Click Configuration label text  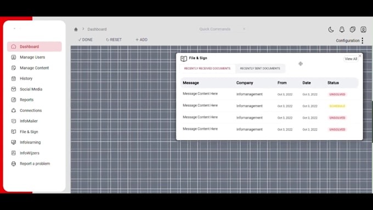click(x=348, y=41)
